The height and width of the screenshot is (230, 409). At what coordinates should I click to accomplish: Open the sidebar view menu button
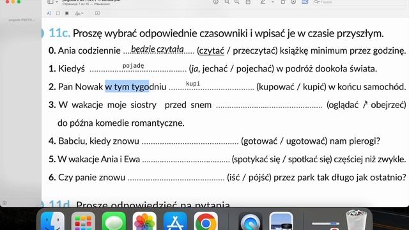[x=52, y=2]
